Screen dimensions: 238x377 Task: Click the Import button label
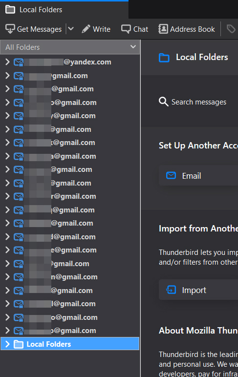tap(194, 290)
